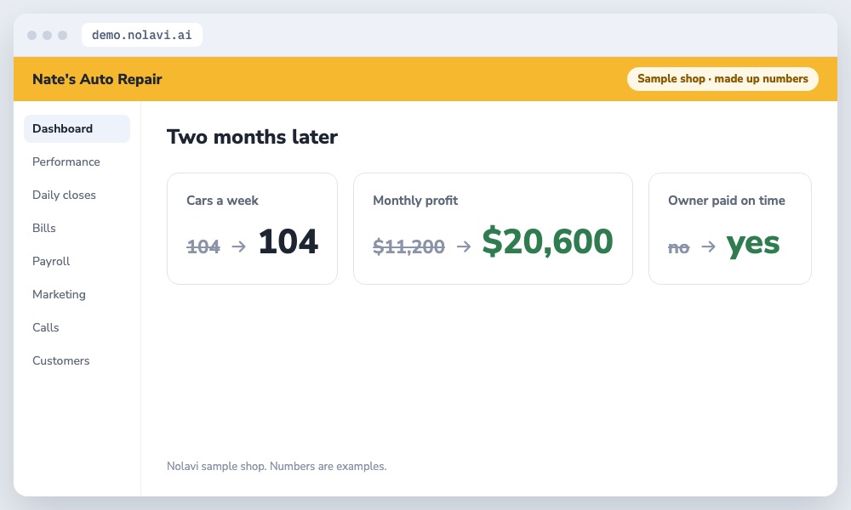Viewport: 851px width, 510px height.
Task: Click the arrow in the Owner paid card
Action: click(x=708, y=246)
